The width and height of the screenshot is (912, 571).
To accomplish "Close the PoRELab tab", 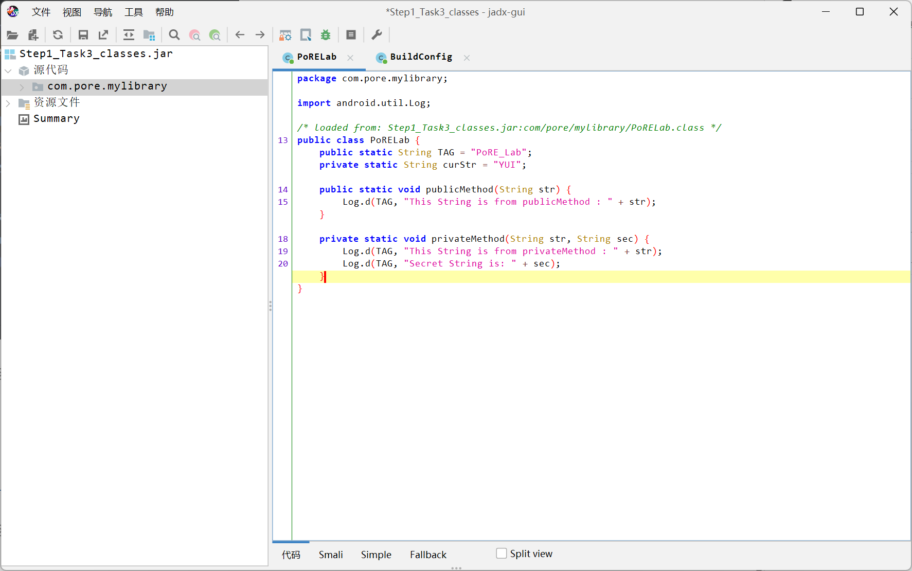I will click(x=350, y=58).
